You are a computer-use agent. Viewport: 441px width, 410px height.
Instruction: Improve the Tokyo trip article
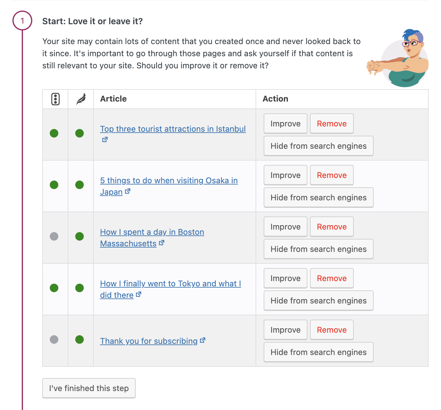(285, 278)
